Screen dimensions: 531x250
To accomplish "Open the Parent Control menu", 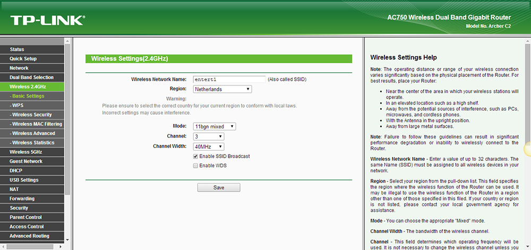I will click(32, 217).
